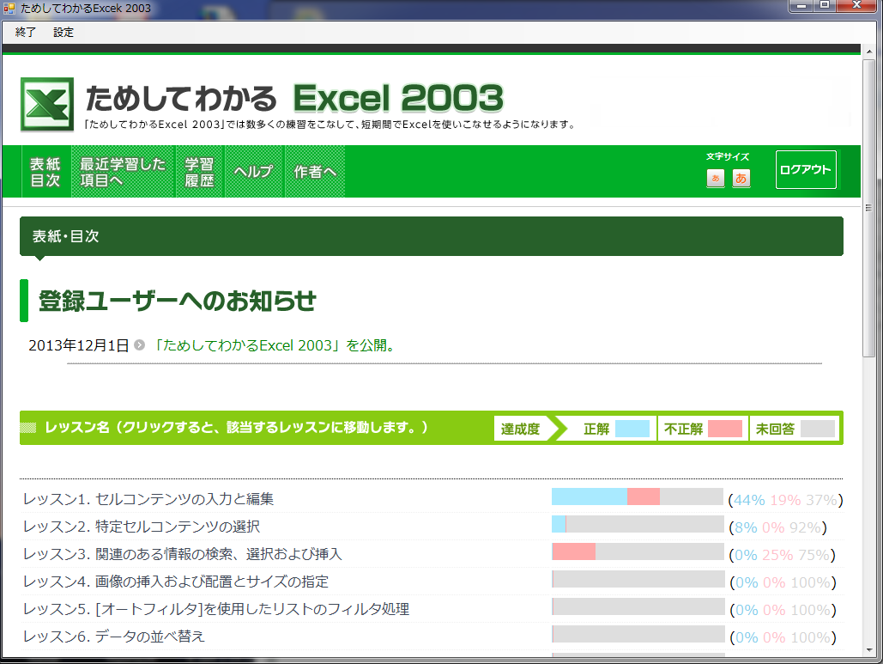Image resolution: width=883 pixels, height=664 pixels.
Task: Click the レッスン名 header bar text
Action: click(x=237, y=427)
